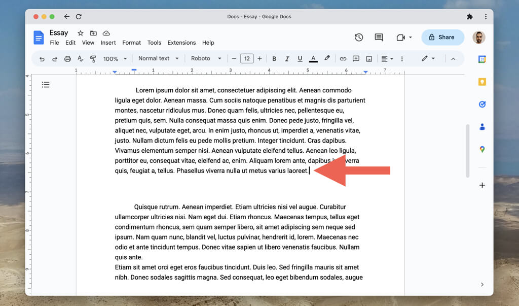519x306 pixels.
Task: Open the version history clock icon
Action: tap(359, 37)
